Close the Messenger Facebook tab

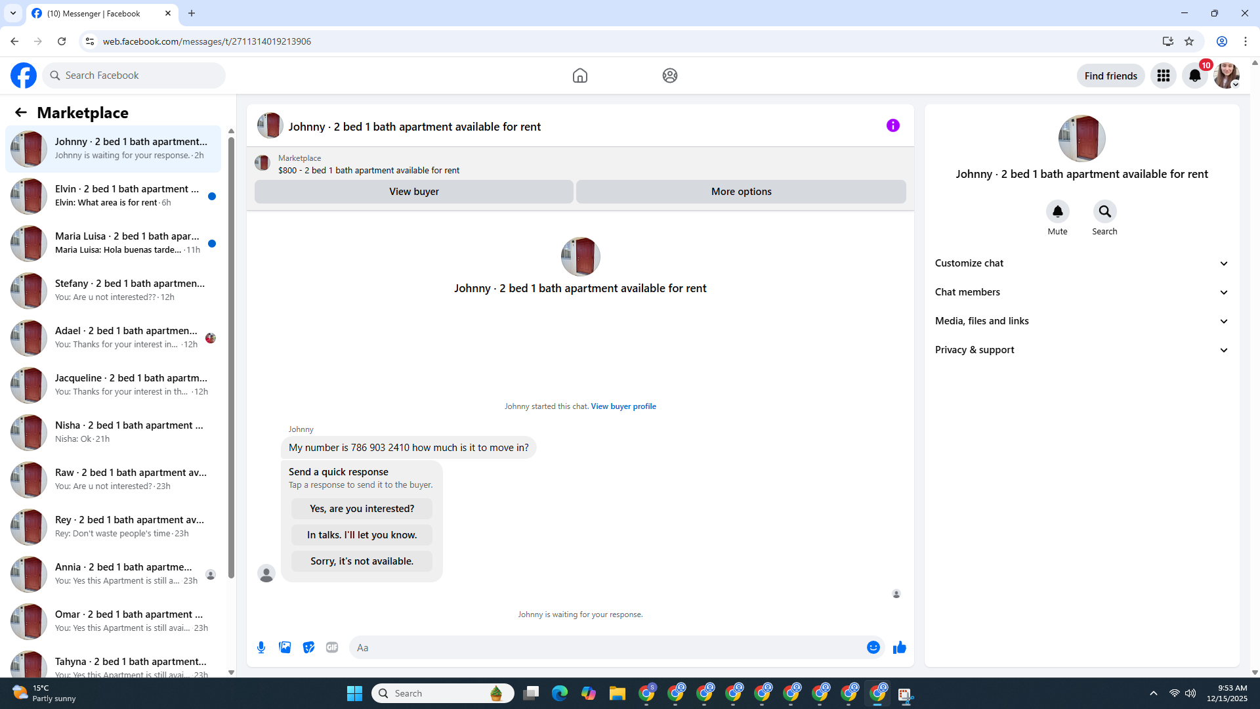[168, 13]
